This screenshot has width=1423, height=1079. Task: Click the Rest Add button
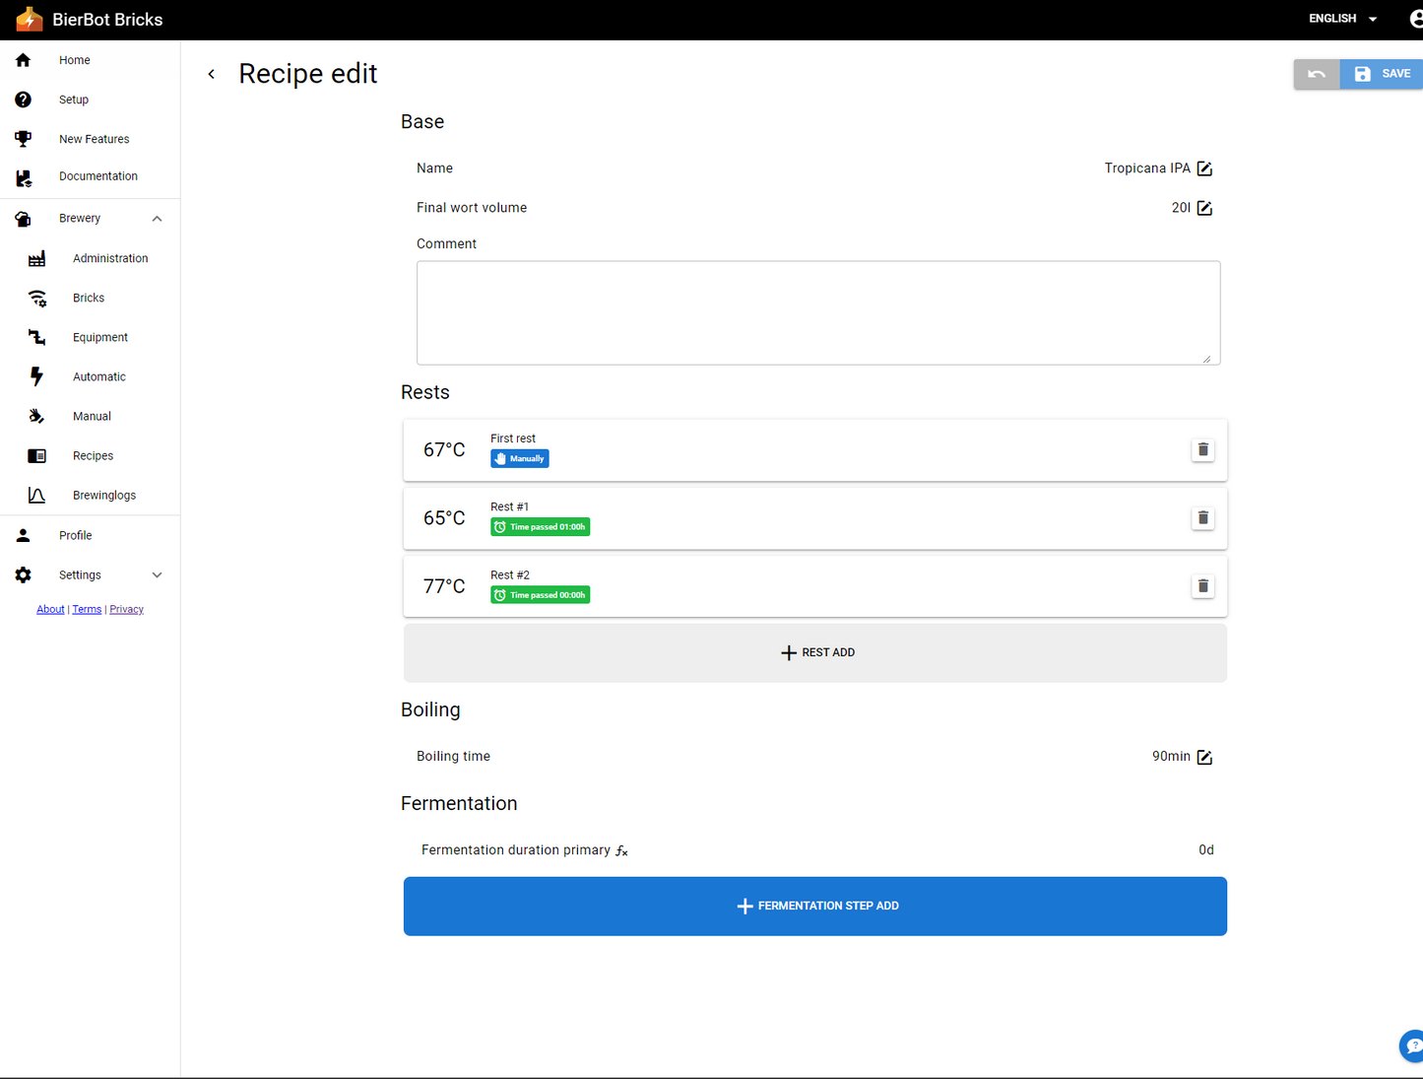pyautogui.click(x=815, y=652)
